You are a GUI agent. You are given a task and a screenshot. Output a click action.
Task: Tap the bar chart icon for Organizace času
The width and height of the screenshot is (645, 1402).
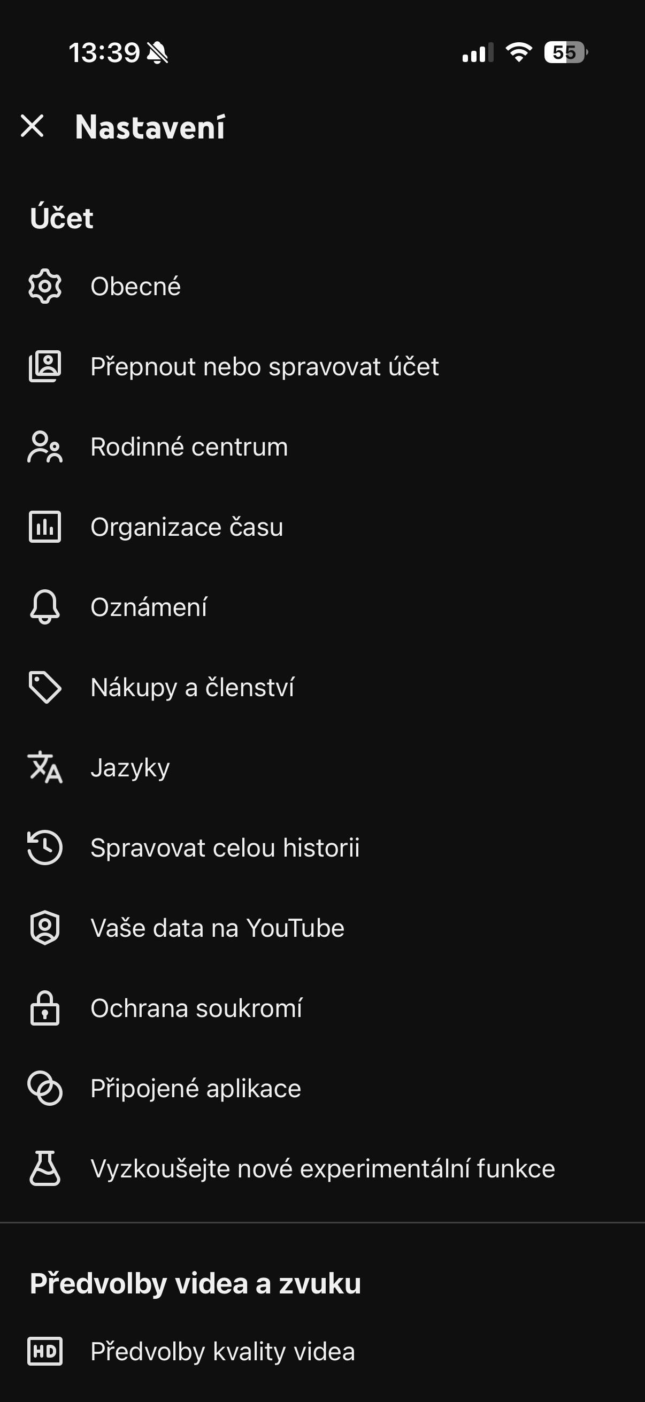coord(44,527)
